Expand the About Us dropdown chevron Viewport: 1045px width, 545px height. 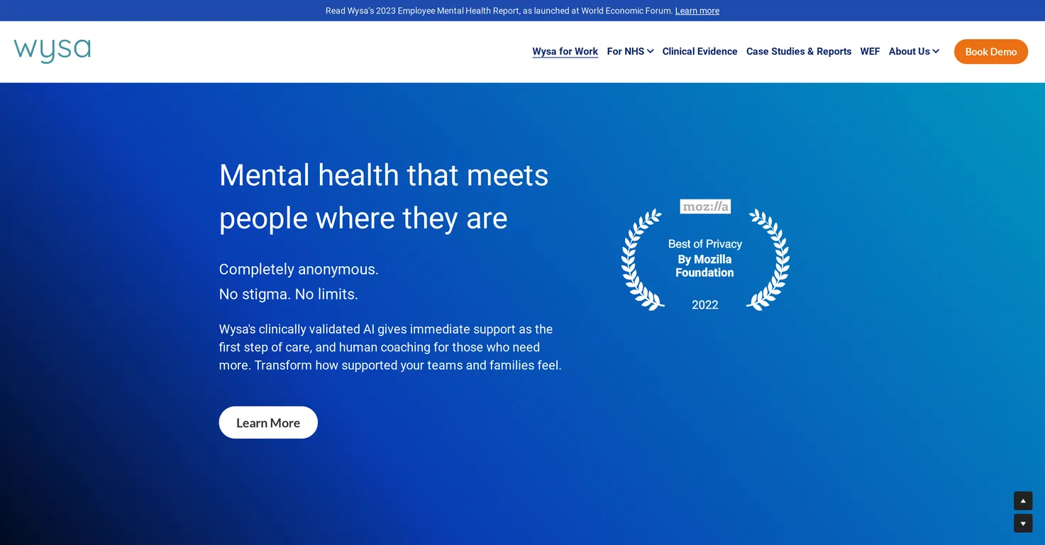coord(936,51)
